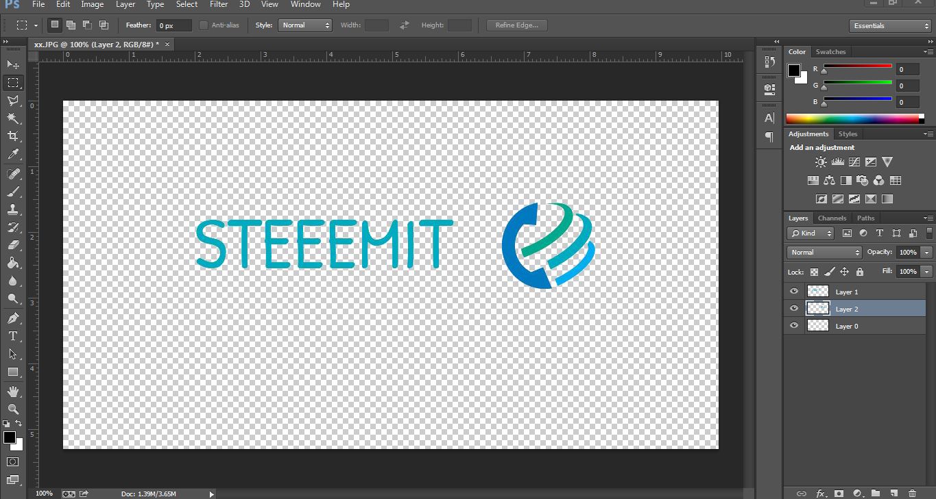936x499 pixels.
Task: Open the Paragraph panel icon
Action: pyautogui.click(x=769, y=137)
